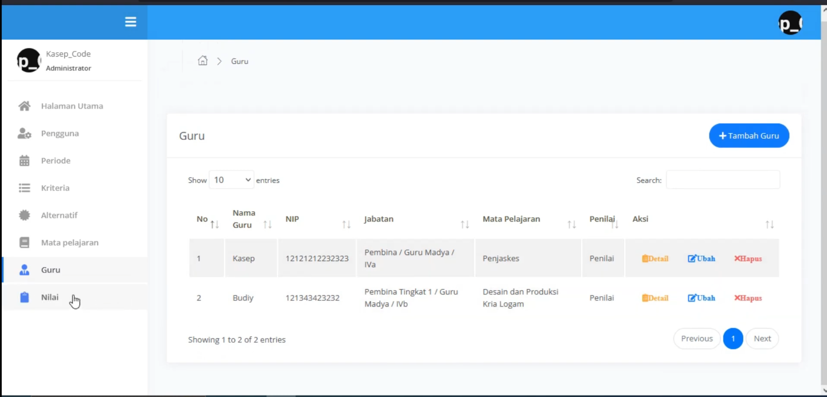The image size is (827, 397).
Task: Click the home breadcrumb icon
Action: [x=203, y=61]
